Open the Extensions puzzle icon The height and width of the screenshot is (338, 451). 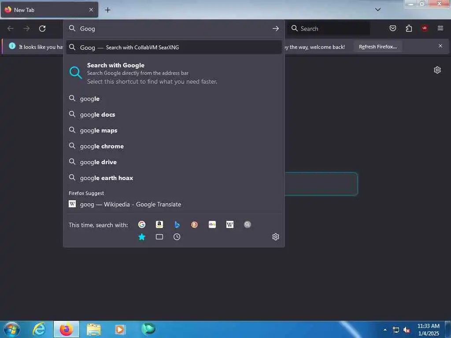pos(409,28)
